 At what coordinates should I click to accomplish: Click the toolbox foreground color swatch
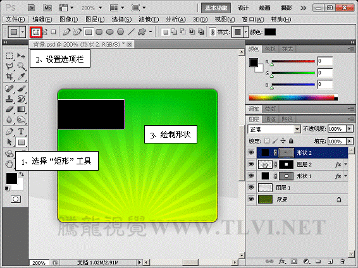tap(11, 178)
